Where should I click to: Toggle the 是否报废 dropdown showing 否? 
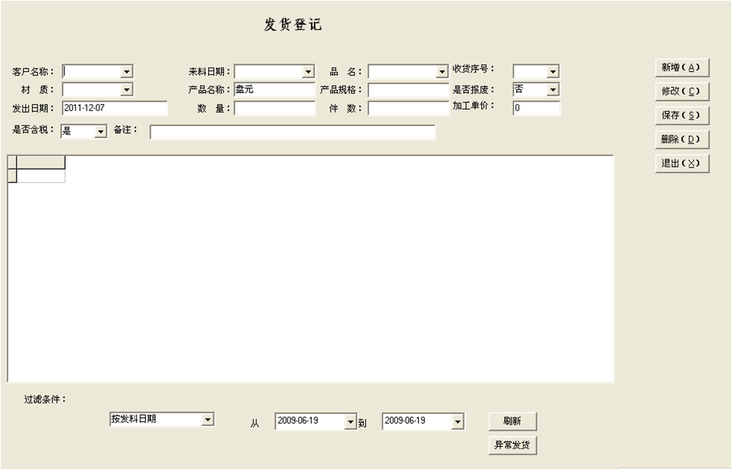coord(552,90)
